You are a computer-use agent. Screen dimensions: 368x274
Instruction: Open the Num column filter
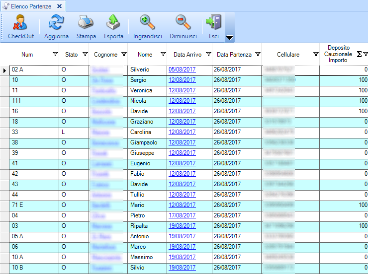[x=55, y=55]
